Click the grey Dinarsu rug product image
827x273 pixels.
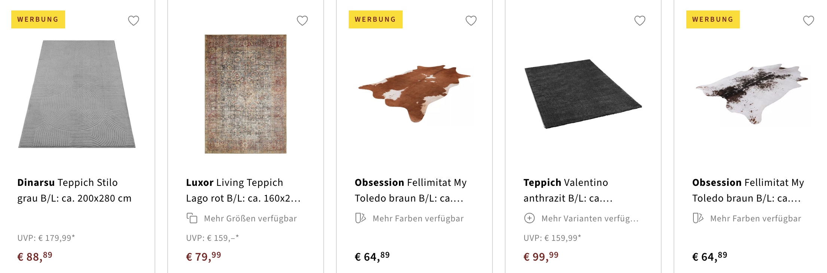tap(77, 94)
